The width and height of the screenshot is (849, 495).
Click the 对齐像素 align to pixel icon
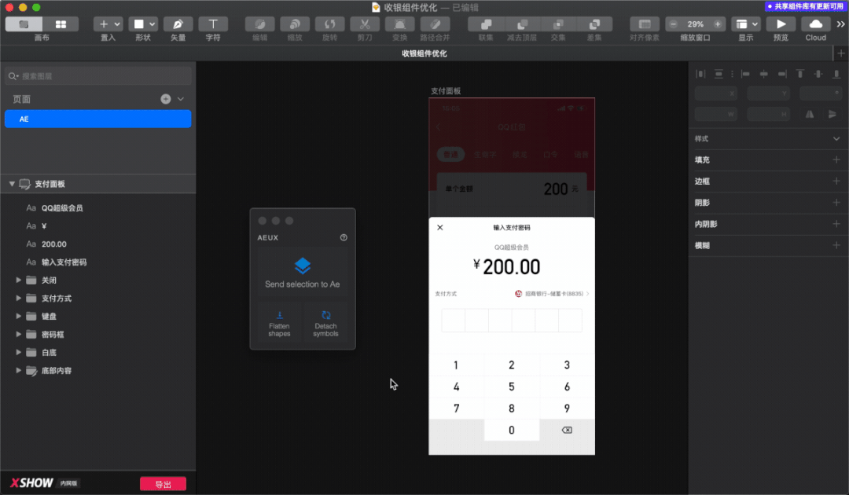645,24
